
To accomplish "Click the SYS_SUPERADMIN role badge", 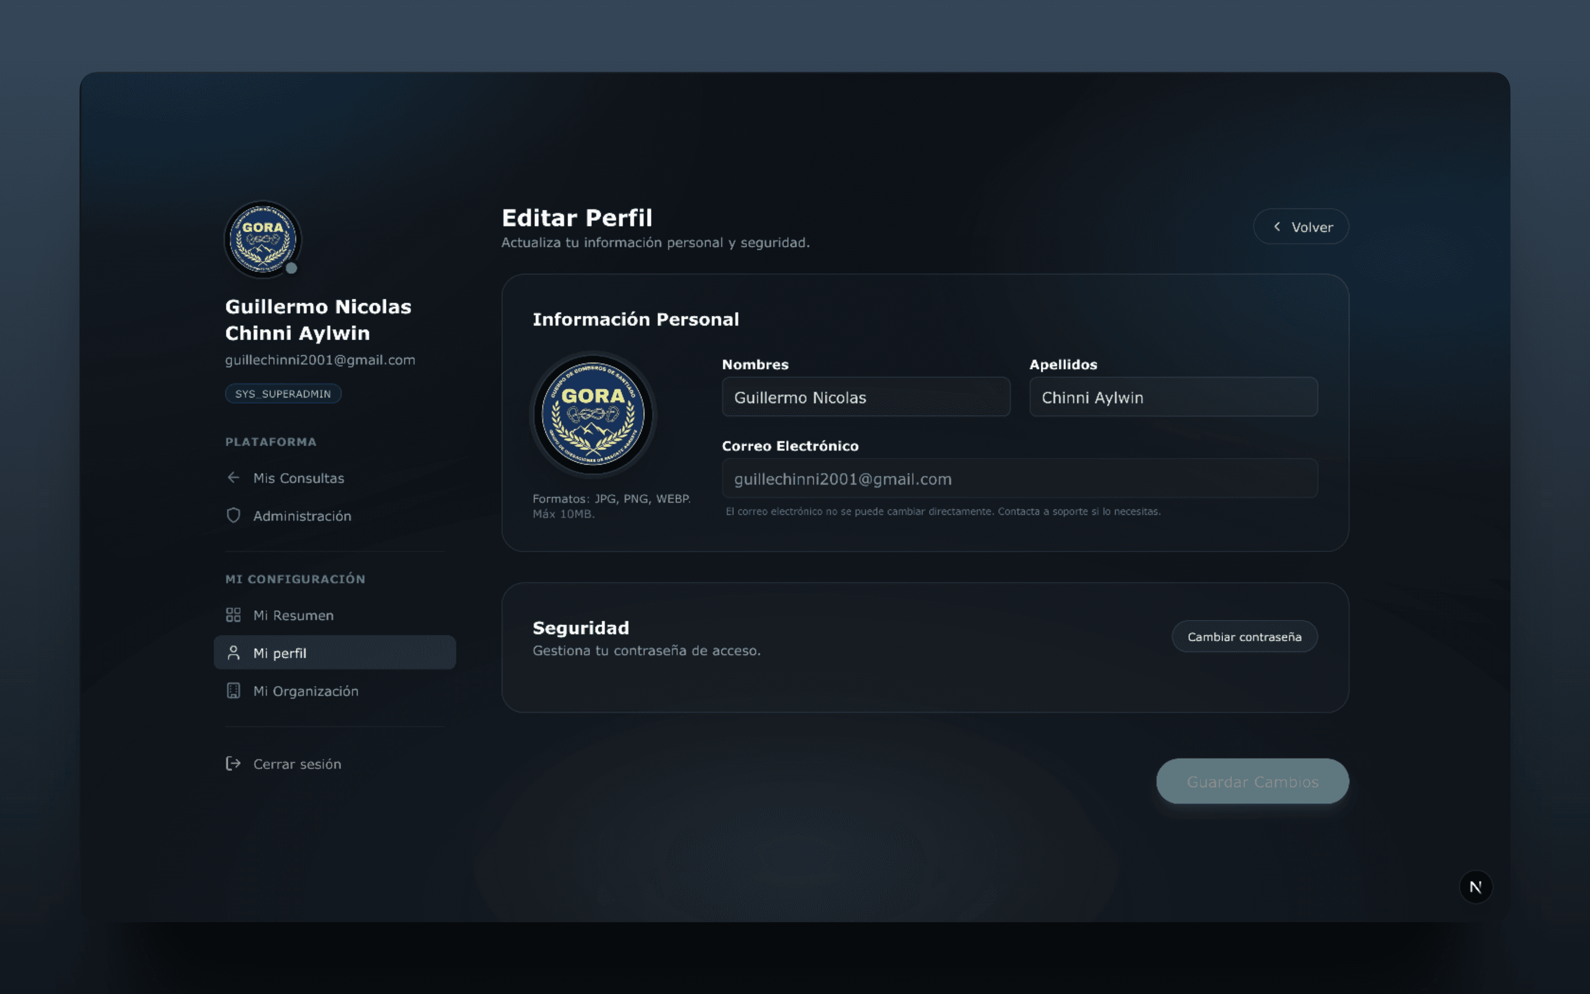I will [283, 393].
